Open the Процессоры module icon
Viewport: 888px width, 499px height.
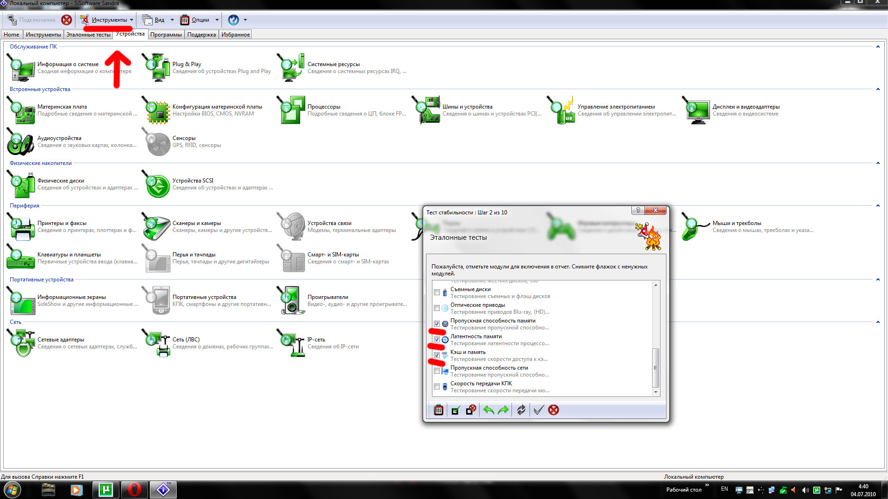293,110
